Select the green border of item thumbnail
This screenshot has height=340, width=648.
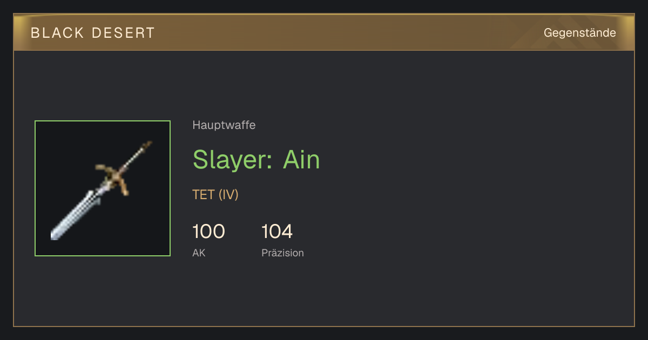103,121
